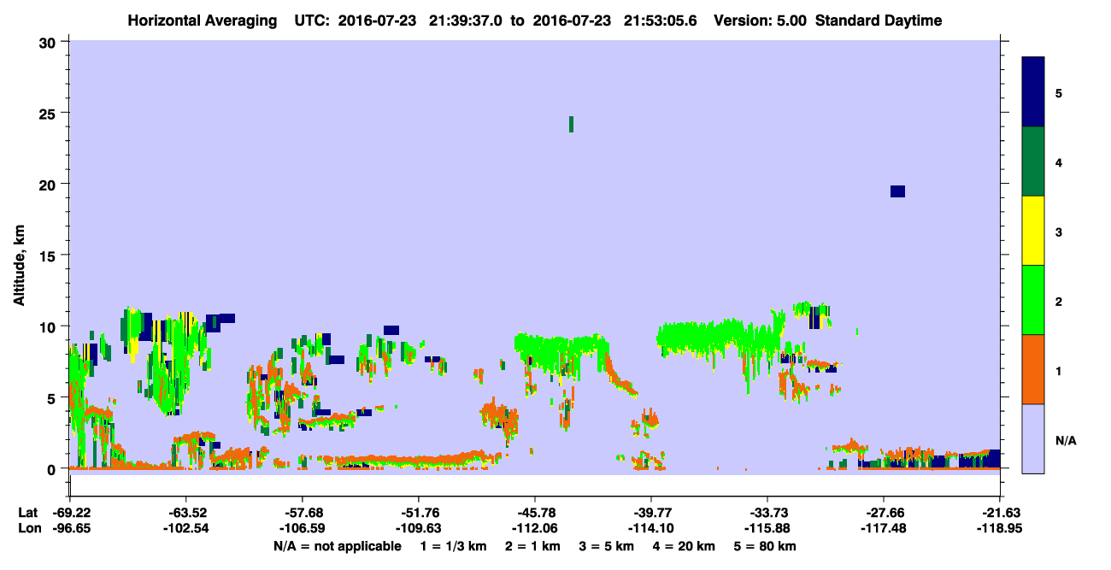The width and height of the screenshot is (1111, 570).
Task: Click the end timestamp 21:53:05.6
Action: pyautogui.click(x=661, y=21)
